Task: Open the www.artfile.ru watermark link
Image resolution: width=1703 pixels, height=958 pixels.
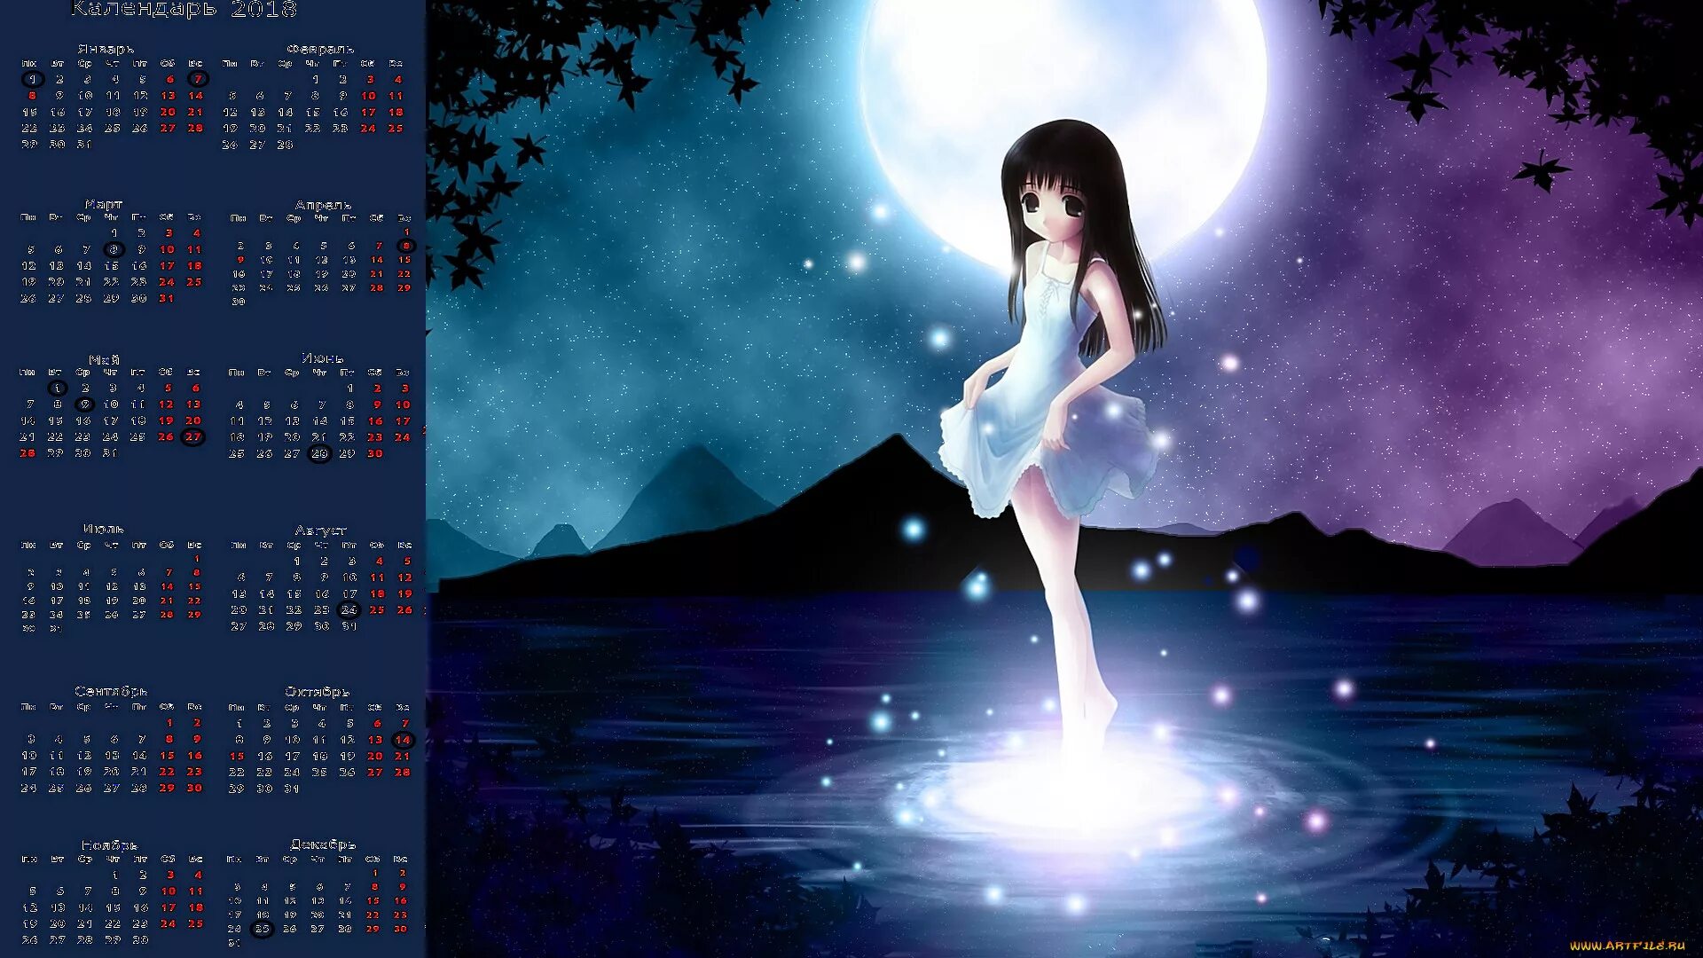Action: (x=1627, y=946)
